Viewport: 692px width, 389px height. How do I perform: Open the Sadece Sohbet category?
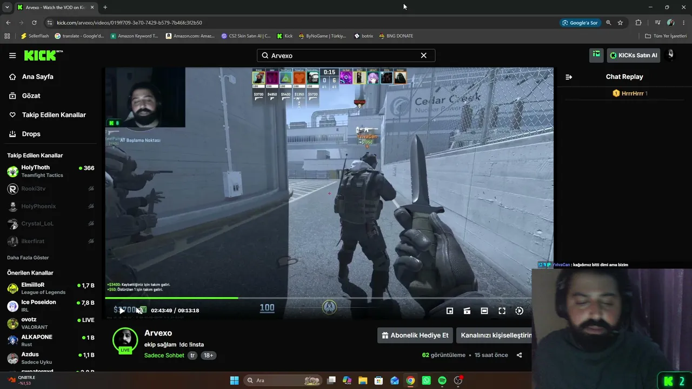pos(164,356)
